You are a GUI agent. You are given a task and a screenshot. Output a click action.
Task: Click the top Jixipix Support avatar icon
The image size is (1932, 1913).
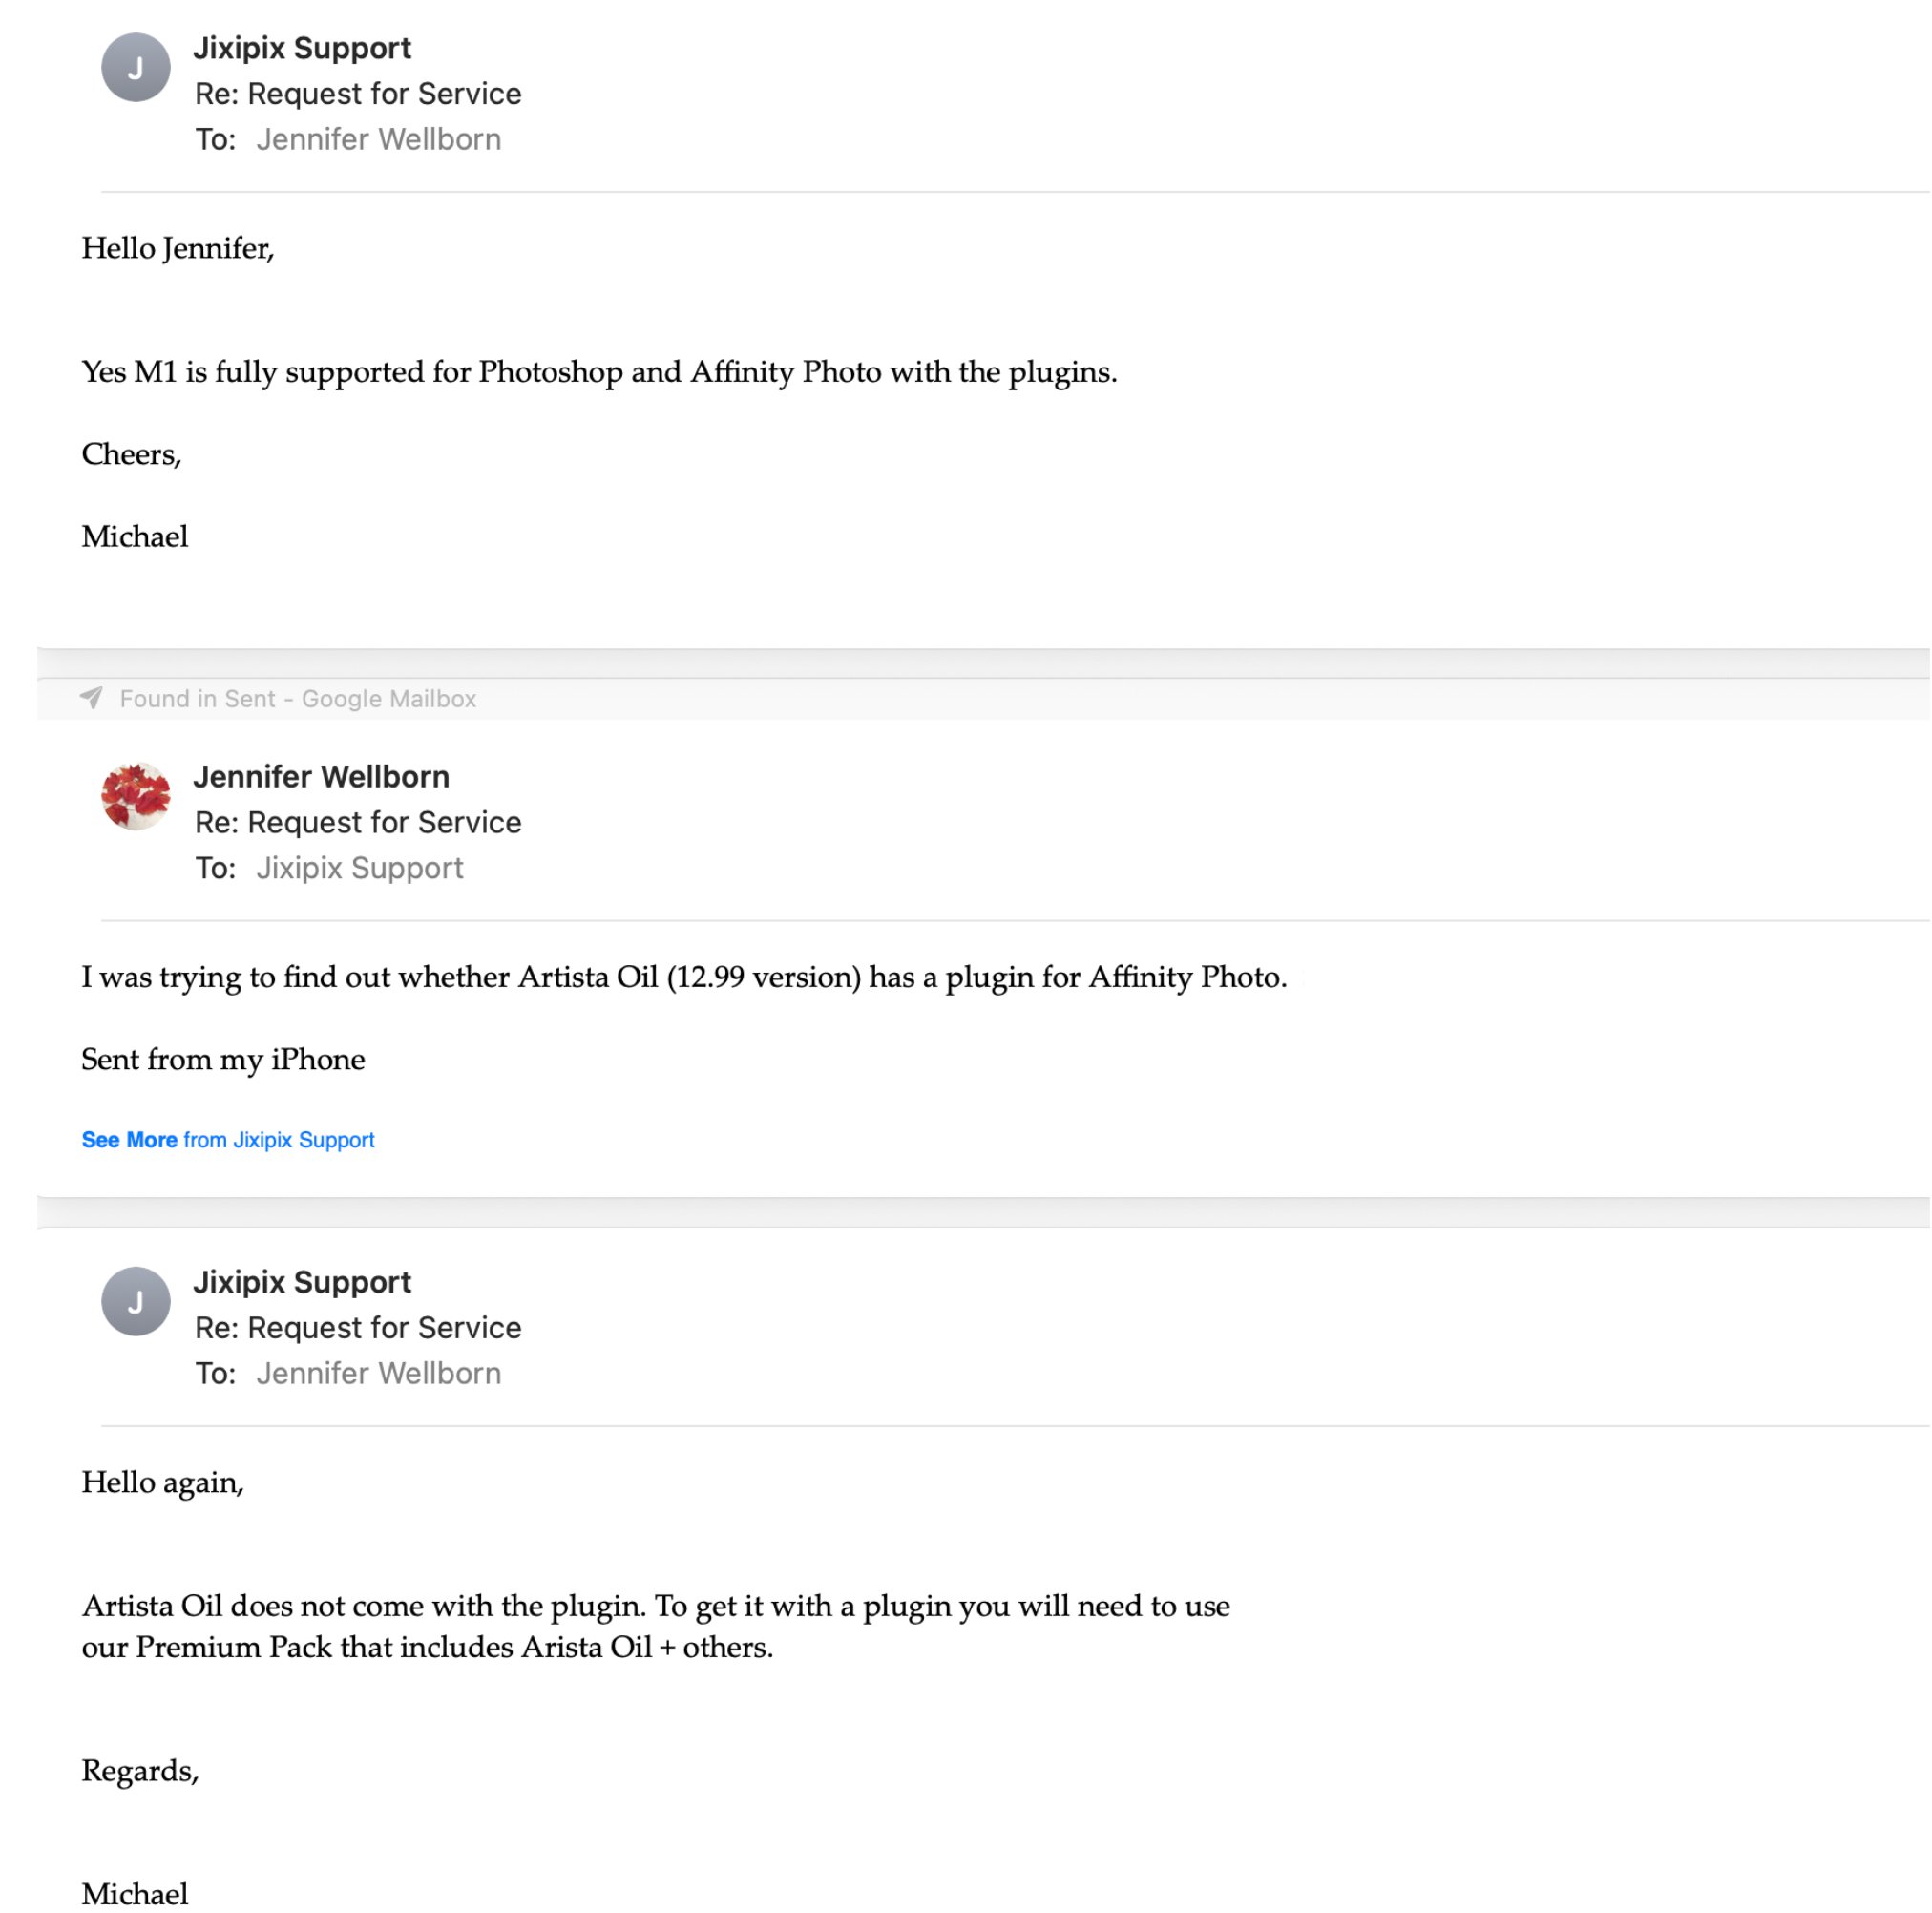tap(136, 67)
